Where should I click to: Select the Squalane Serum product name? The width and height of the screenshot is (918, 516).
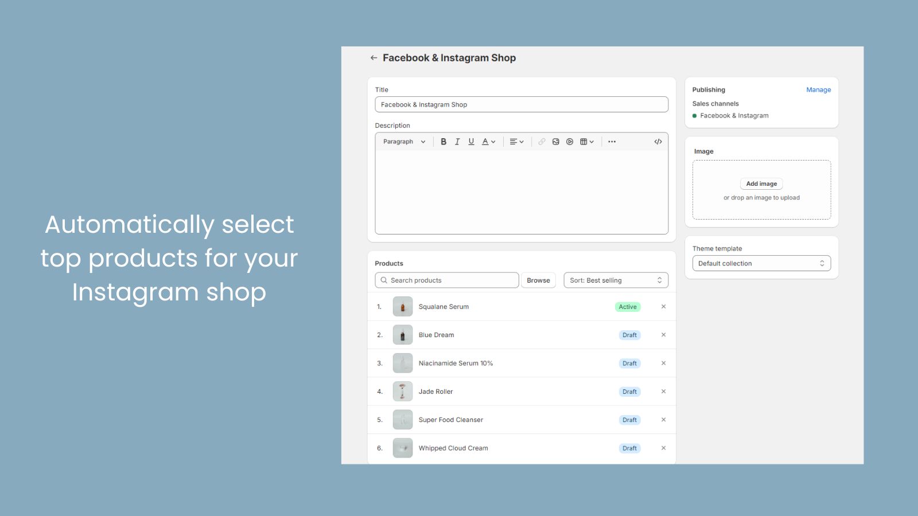(444, 307)
